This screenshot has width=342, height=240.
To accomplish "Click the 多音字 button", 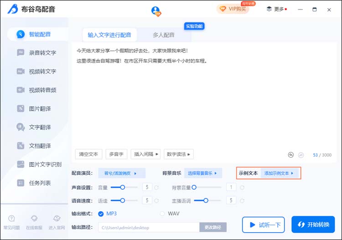I will [x=116, y=154].
